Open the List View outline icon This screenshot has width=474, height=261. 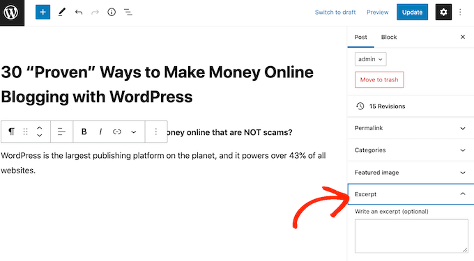point(128,12)
